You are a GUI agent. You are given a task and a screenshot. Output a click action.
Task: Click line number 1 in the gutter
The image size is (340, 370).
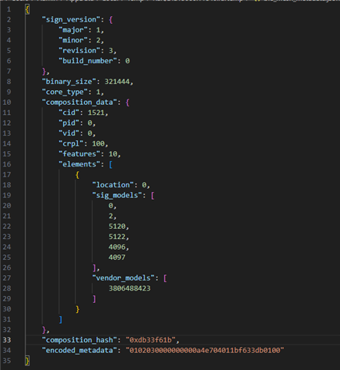[8, 9]
